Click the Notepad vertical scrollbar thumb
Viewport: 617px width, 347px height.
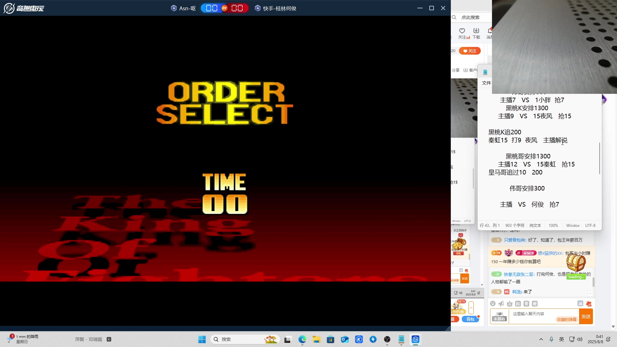[x=600, y=158]
